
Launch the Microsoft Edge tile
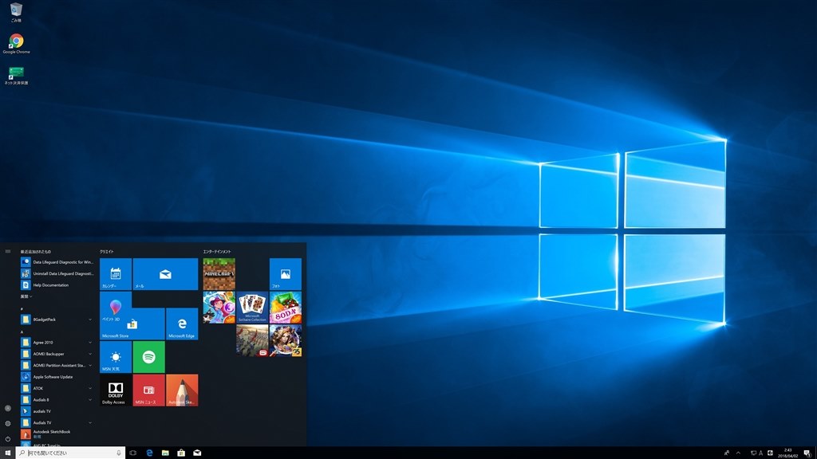coord(182,324)
